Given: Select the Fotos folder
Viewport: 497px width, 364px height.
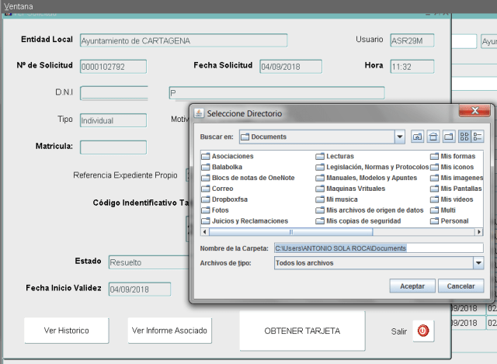Looking at the screenshot, I should [x=215, y=210].
